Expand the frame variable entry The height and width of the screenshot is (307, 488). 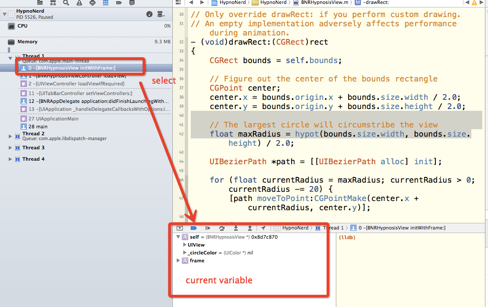pyautogui.click(x=178, y=261)
